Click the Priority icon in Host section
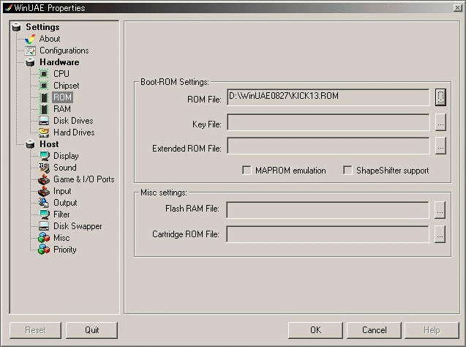The width and height of the screenshot is (466, 347). [43, 250]
